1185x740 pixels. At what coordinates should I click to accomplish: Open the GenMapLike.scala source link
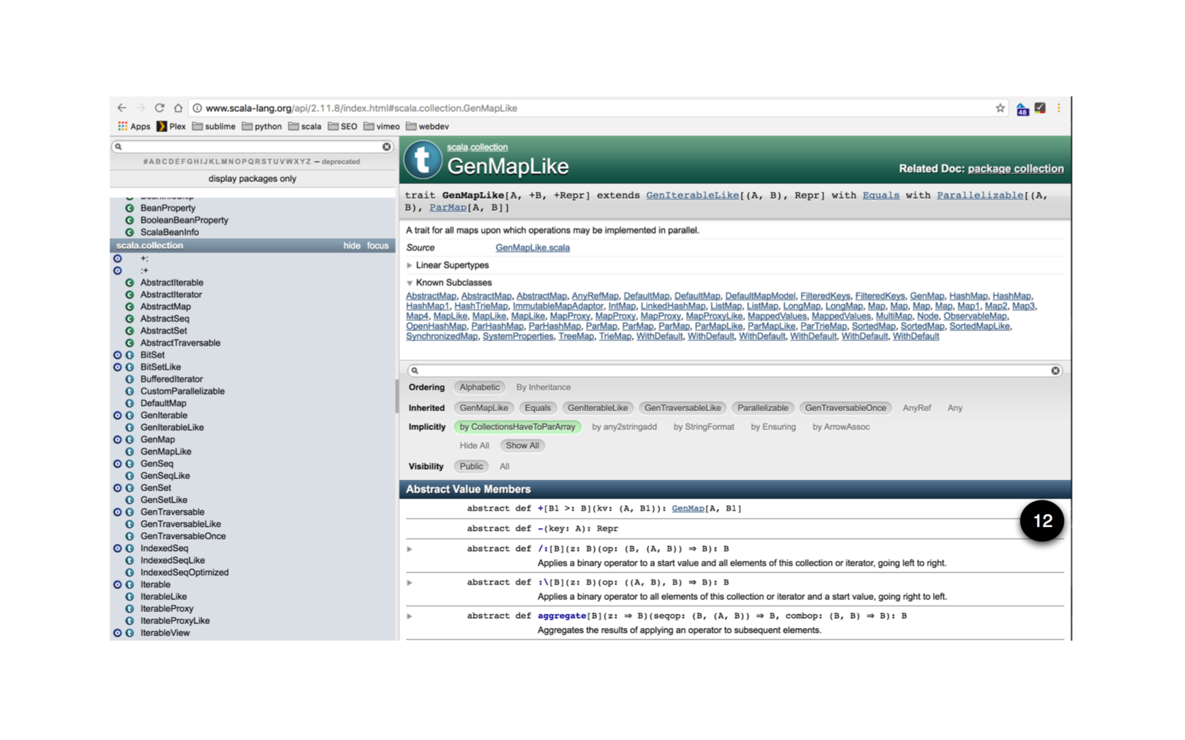(x=532, y=248)
